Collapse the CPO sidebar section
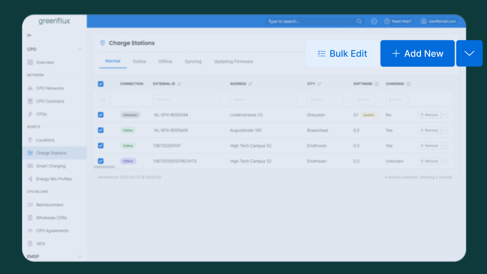The width and height of the screenshot is (487, 274). pos(80,49)
